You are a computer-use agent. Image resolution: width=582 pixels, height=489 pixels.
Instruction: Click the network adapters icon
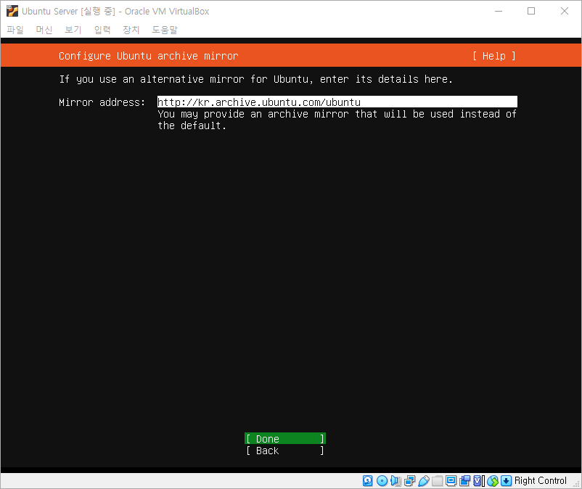(x=409, y=480)
